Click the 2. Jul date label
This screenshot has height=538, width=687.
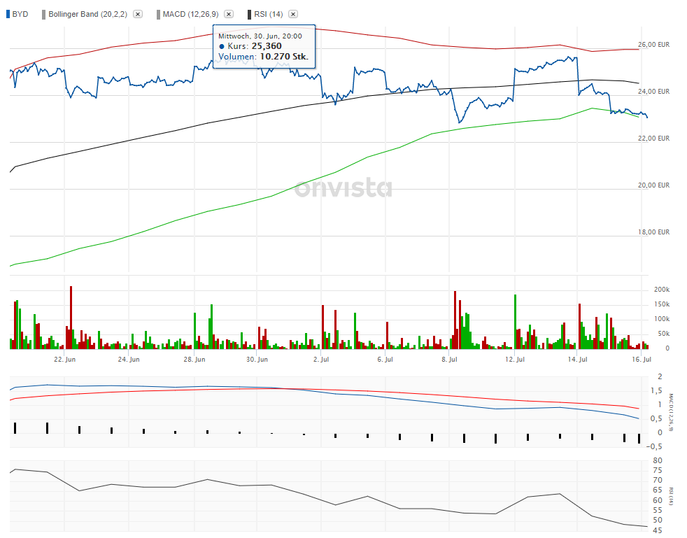[x=321, y=360]
